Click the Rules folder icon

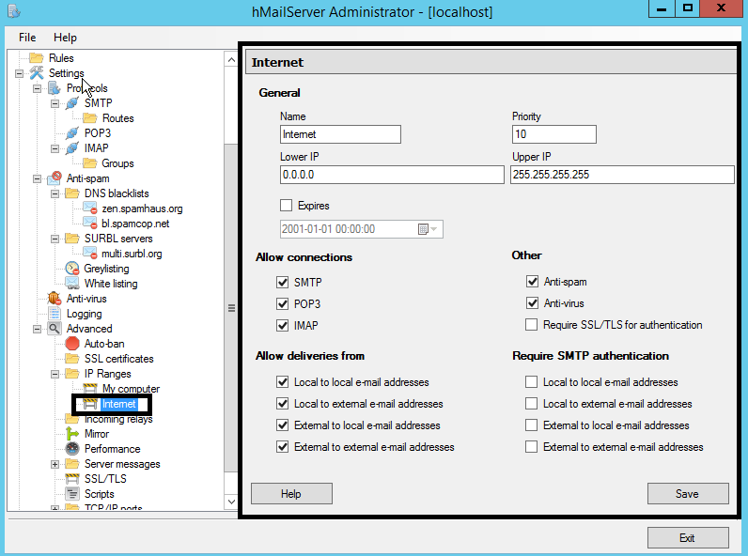coord(37,58)
